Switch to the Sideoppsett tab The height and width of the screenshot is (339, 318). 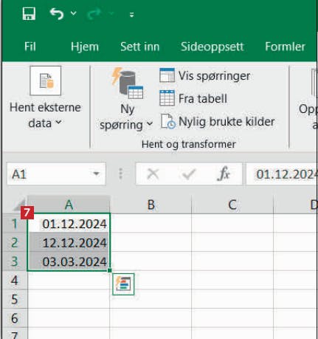click(212, 47)
